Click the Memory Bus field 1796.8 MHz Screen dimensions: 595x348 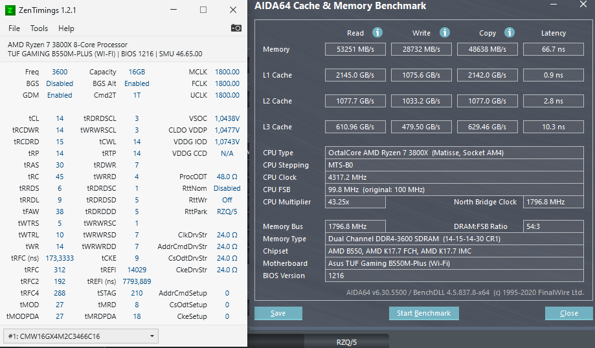(355, 226)
